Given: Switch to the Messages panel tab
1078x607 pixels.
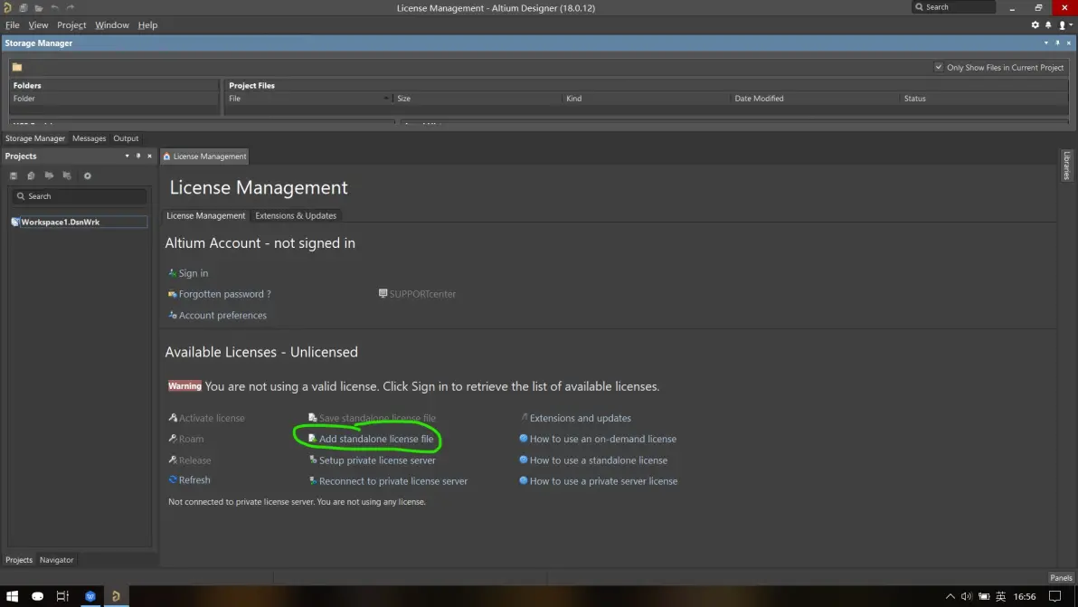Looking at the screenshot, I should 90,138.
